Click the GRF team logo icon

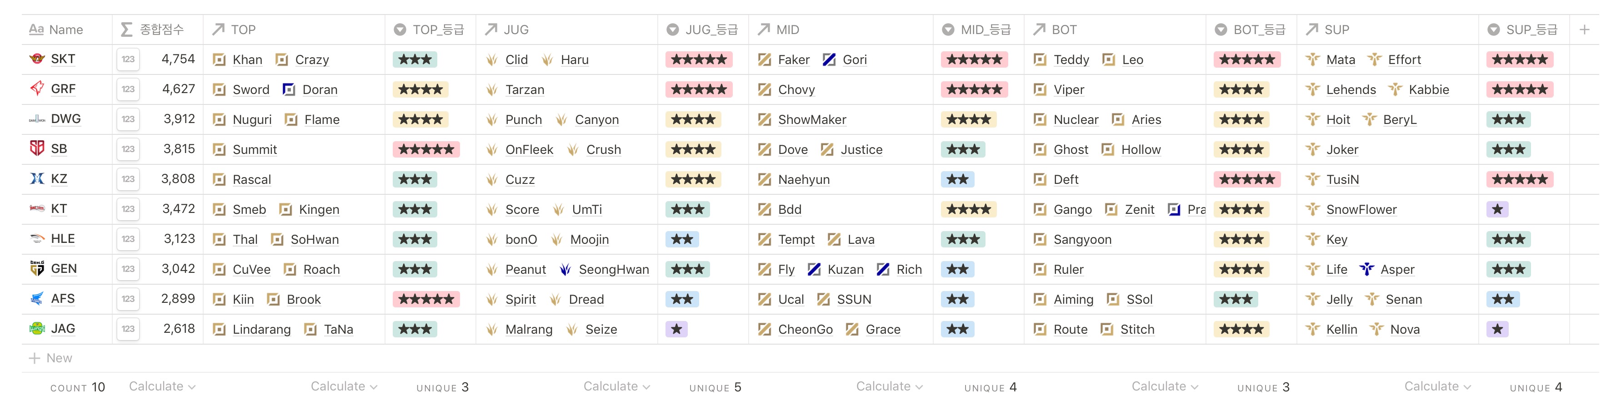(x=36, y=89)
